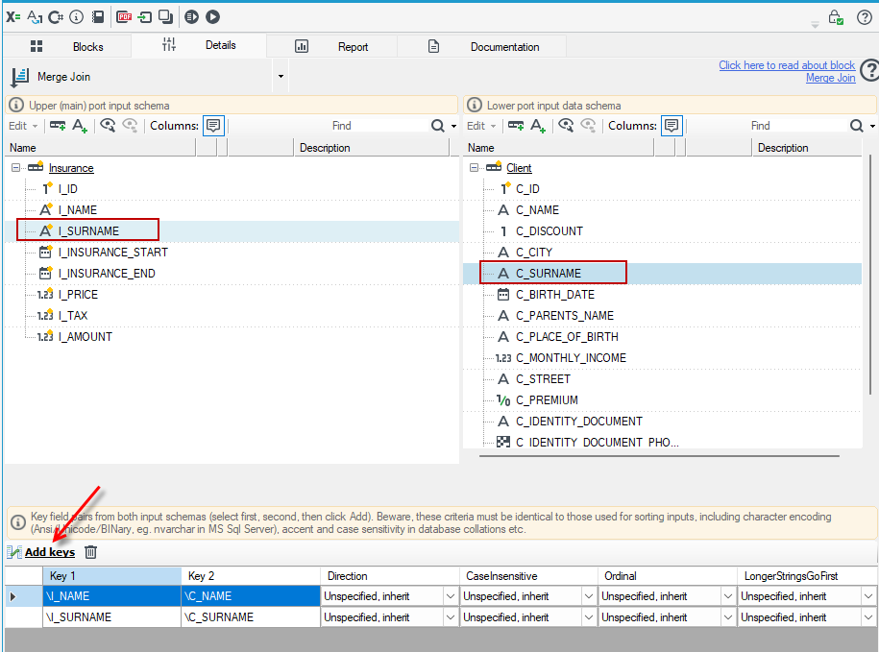
Task: Switch to the Blocks tab
Action: coord(67,46)
